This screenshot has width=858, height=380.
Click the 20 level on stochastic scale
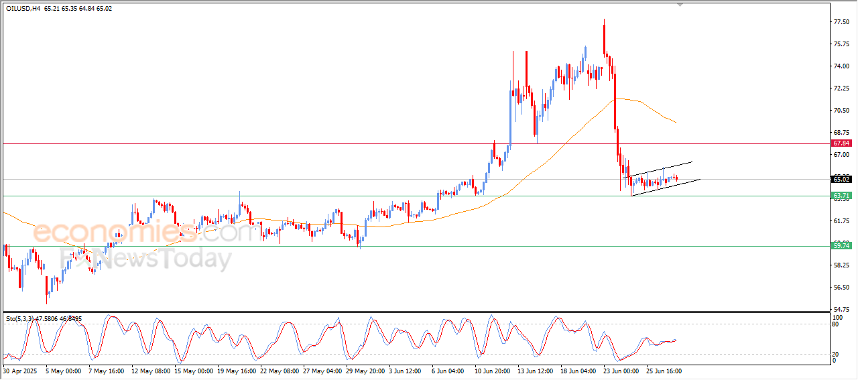coord(836,354)
